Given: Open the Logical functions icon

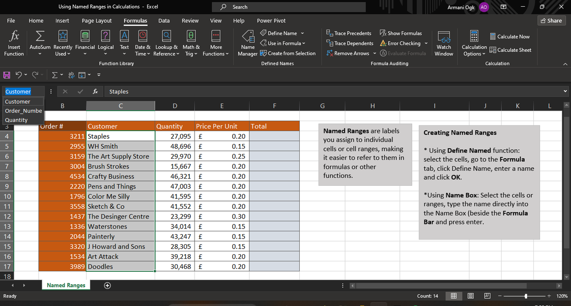Looking at the screenshot, I should (x=106, y=36).
